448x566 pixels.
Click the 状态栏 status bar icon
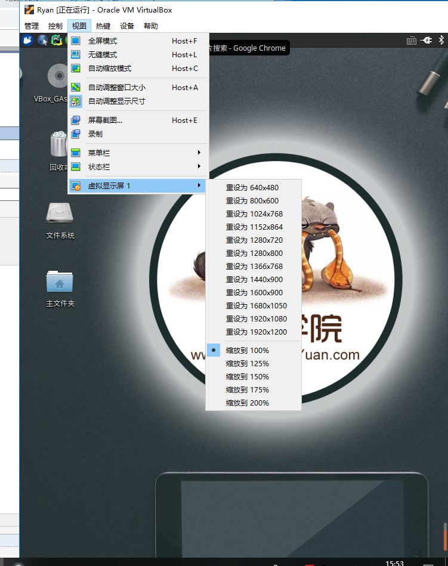tap(75, 166)
